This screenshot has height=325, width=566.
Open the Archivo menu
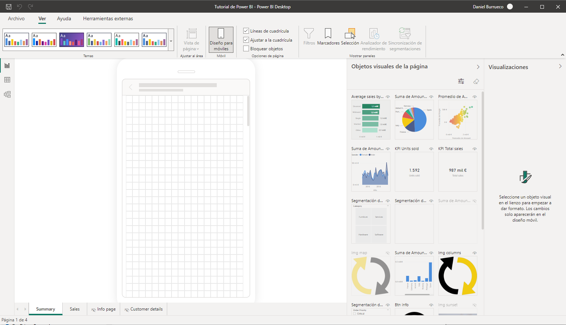point(16,18)
